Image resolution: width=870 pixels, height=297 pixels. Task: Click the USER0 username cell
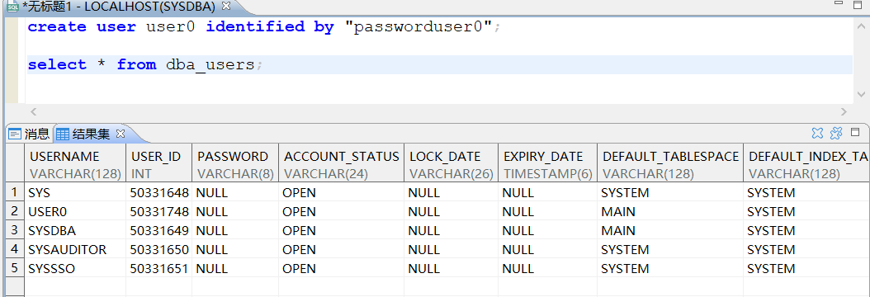75,212
